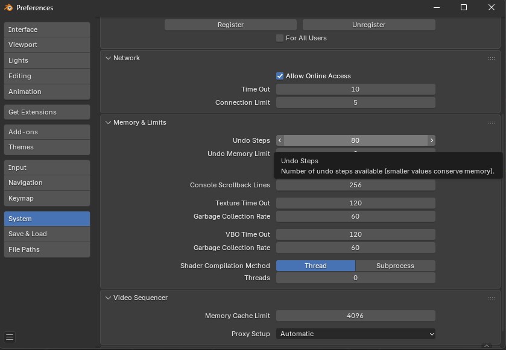
Task: Click the Memory & Limits panel grip dots
Action: tap(492, 123)
